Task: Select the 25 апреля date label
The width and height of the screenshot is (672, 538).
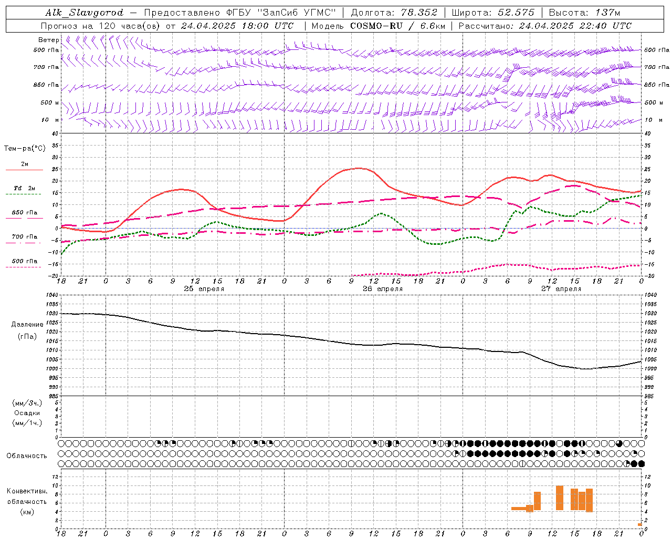Action: coord(204,289)
